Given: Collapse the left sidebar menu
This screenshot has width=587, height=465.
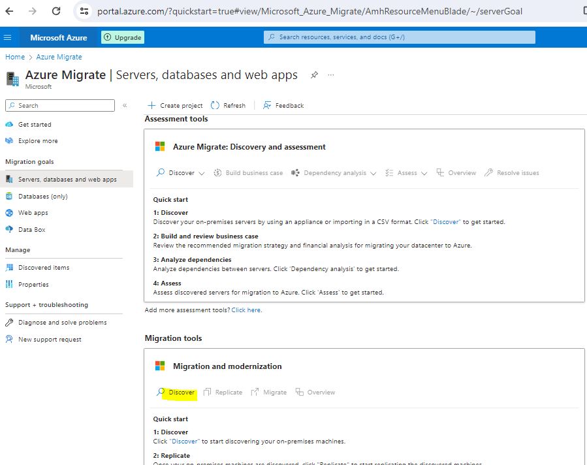Looking at the screenshot, I should pyautogui.click(x=125, y=105).
